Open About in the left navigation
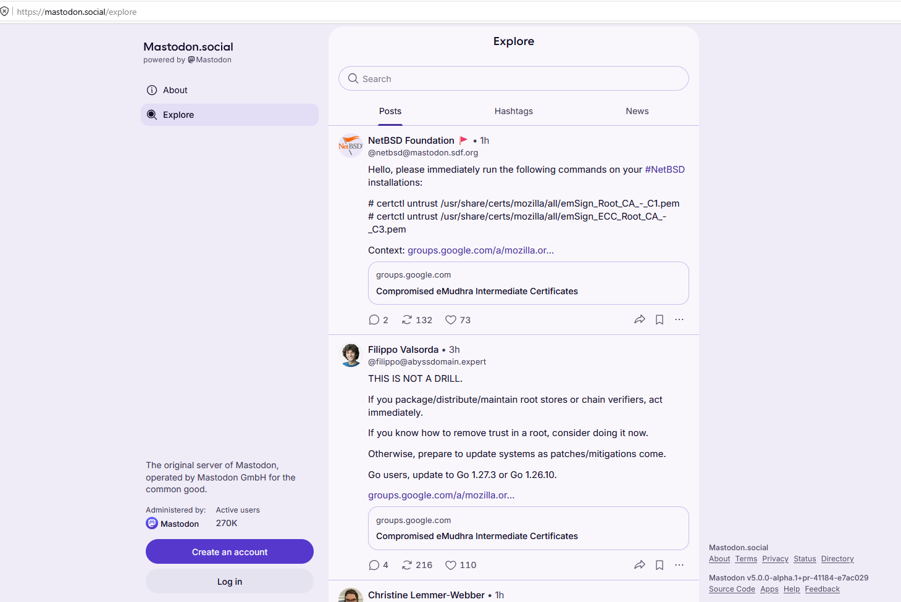This screenshot has width=901, height=602. pos(230,90)
